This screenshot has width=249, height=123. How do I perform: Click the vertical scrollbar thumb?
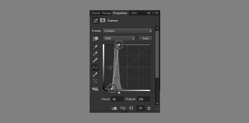click(157, 54)
